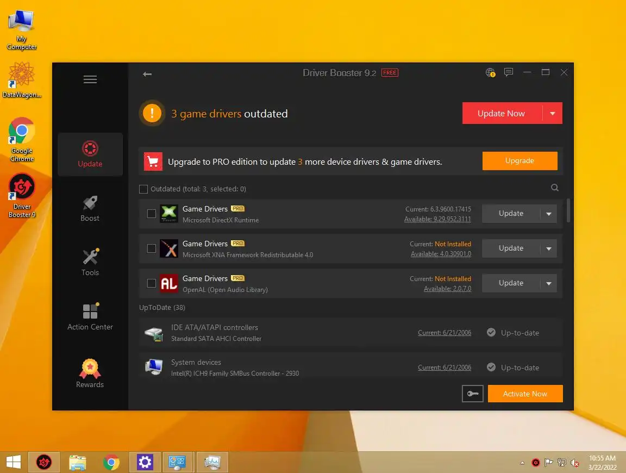Open File Explorer from the taskbar

click(78, 462)
